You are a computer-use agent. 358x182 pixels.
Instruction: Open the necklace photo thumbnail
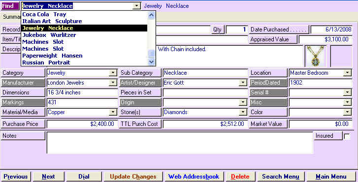pyautogui.click(x=316, y=56)
